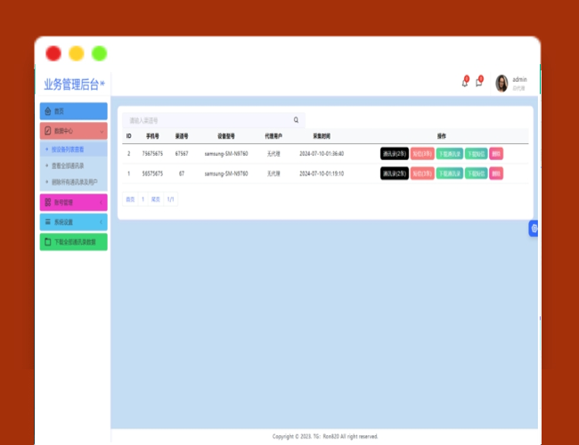Image resolution: width=579 pixels, height=445 pixels.
Task: Click channel number cell 67567
Action: [x=182, y=154]
